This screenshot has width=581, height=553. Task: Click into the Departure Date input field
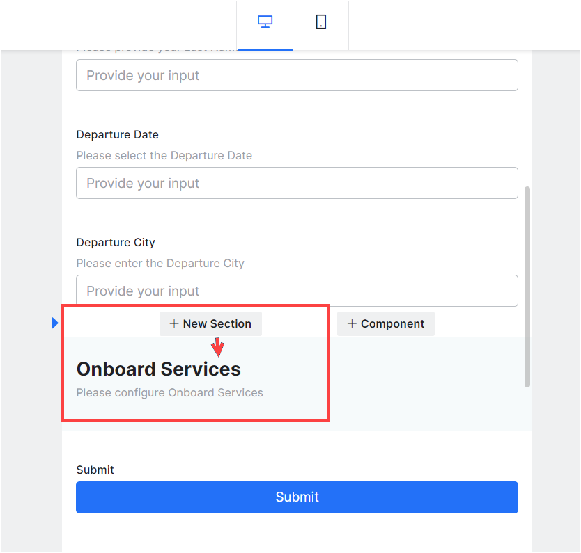coord(297,183)
